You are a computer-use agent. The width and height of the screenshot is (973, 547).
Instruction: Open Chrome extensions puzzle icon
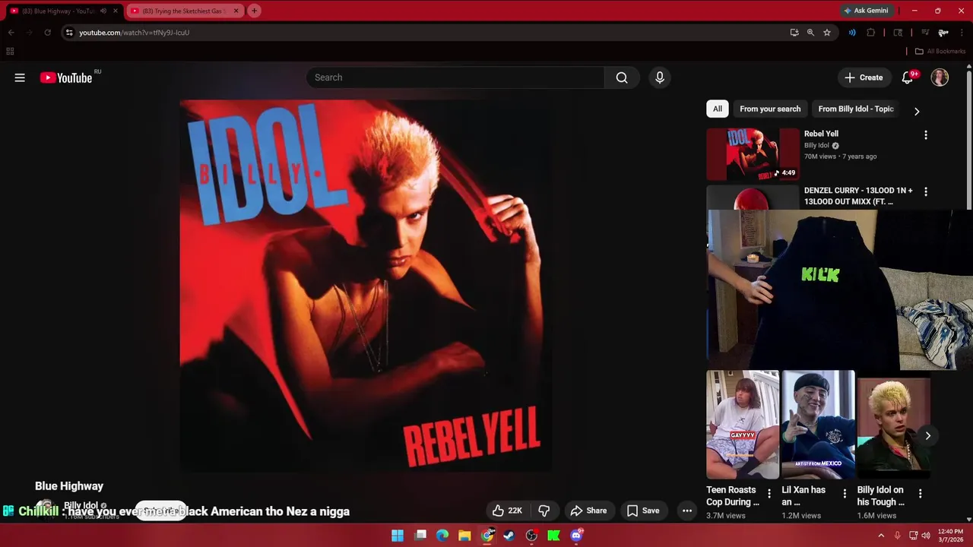pyautogui.click(x=871, y=33)
